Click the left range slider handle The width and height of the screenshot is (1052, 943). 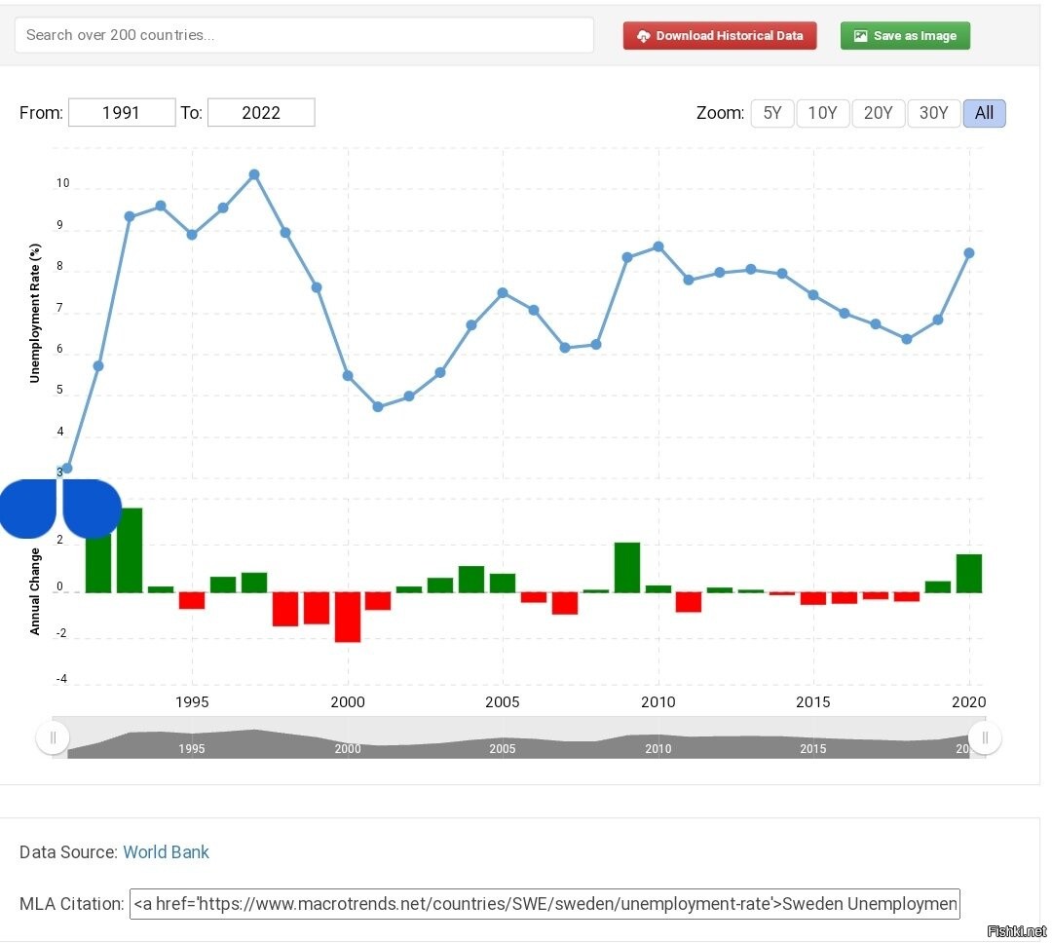53,737
